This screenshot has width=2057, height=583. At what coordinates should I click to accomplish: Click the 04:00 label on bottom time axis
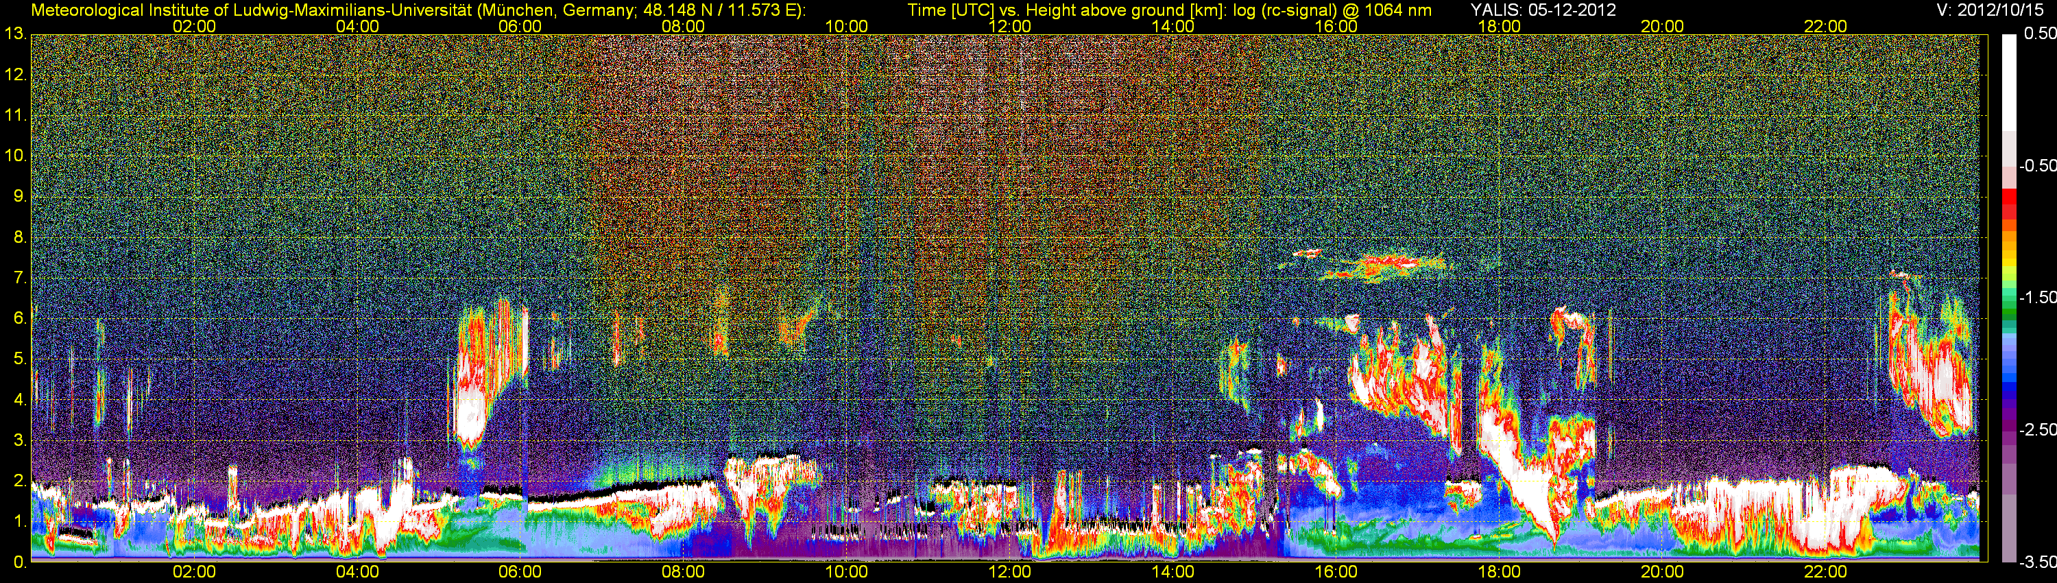coord(357,572)
